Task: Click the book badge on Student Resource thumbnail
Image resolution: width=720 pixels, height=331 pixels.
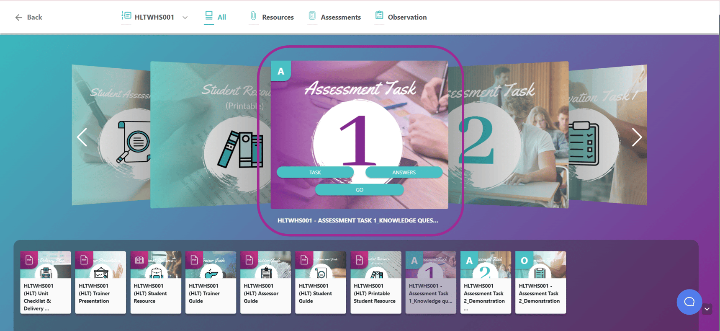Action: coord(139,260)
